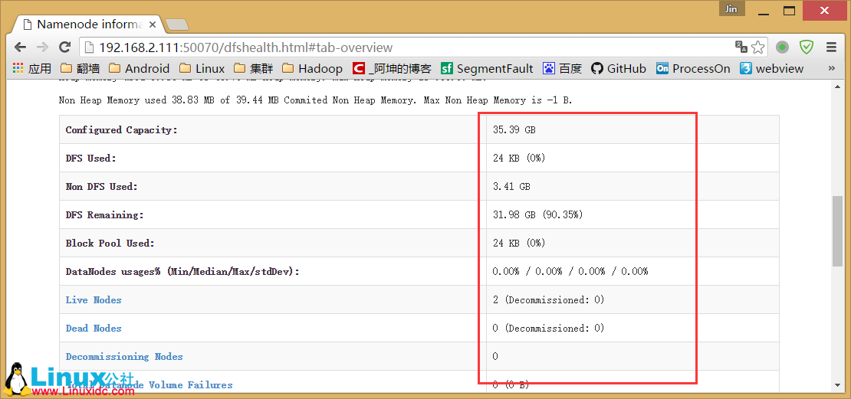
Task: Select the Live Nodes value 2 (Decommissioned: 0)
Action: point(548,299)
